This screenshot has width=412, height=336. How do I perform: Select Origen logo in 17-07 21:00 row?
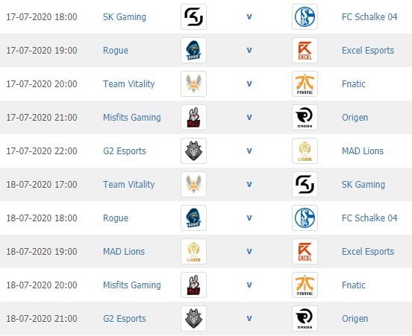coord(305,117)
